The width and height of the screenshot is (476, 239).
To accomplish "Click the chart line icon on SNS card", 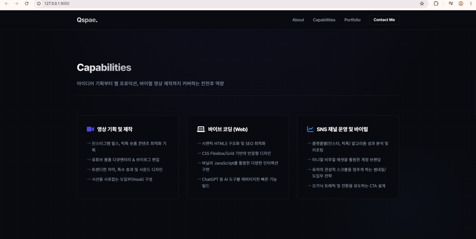I will (310, 129).
